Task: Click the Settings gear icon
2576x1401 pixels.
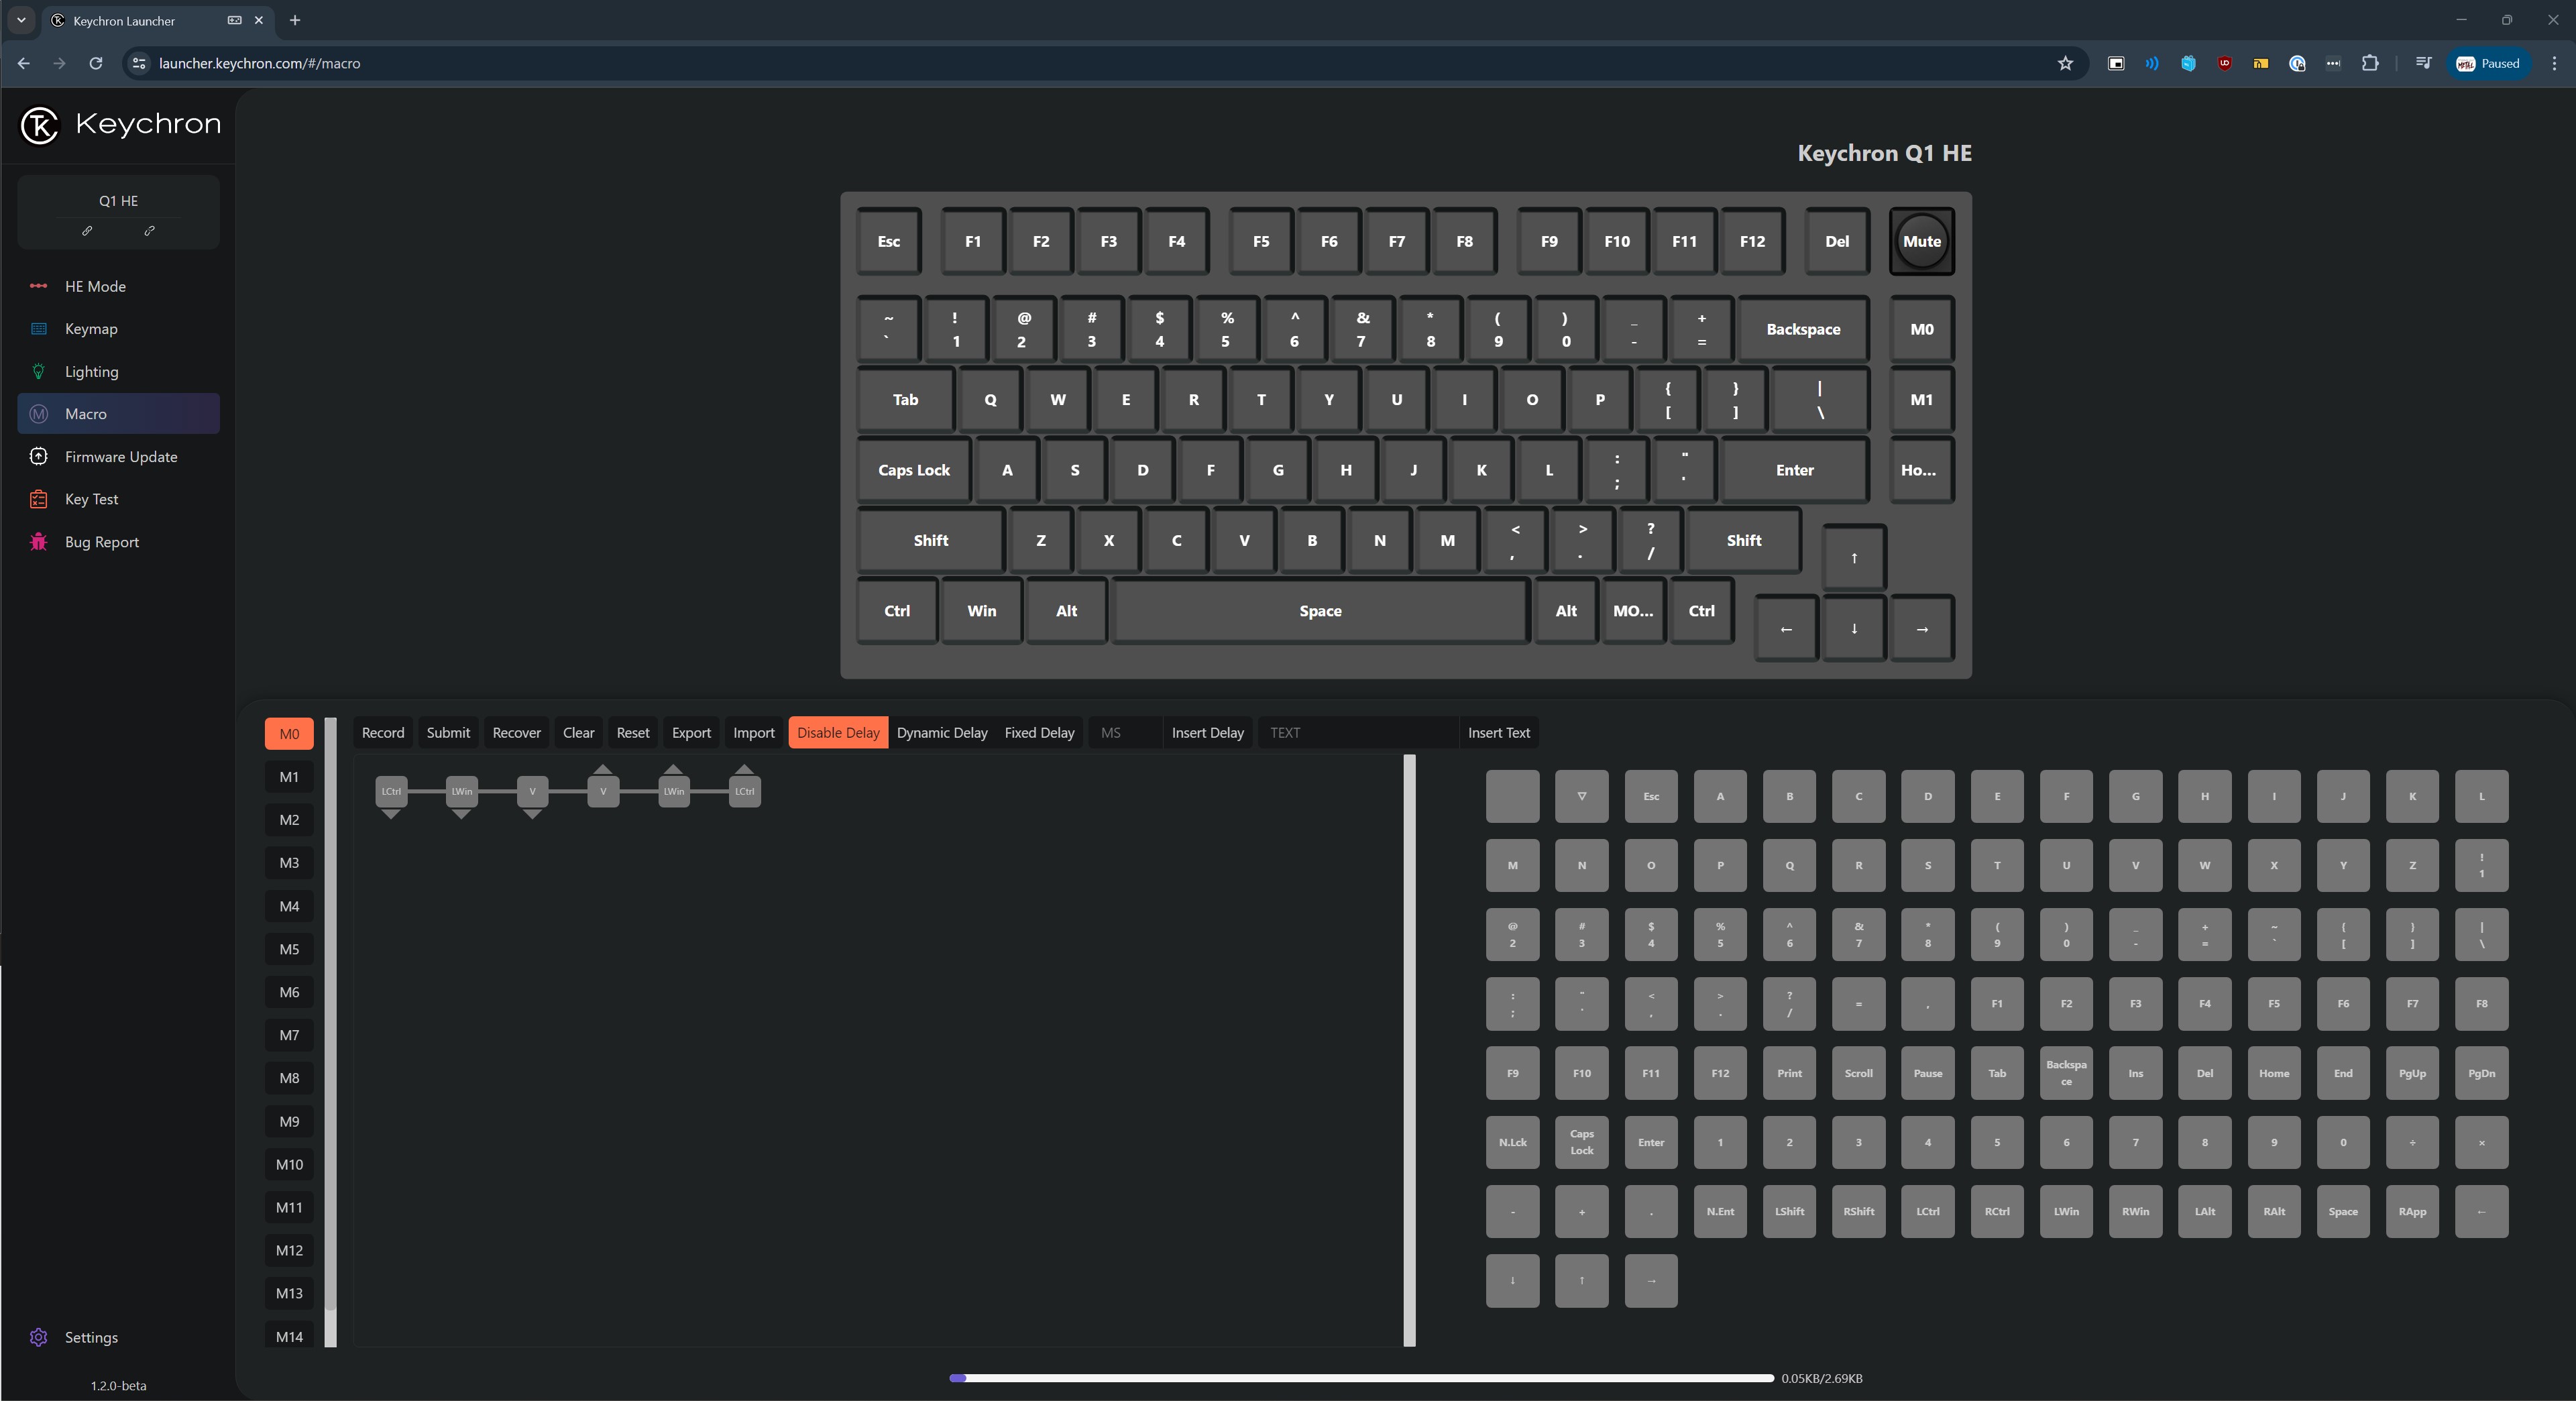Action: [x=38, y=1337]
